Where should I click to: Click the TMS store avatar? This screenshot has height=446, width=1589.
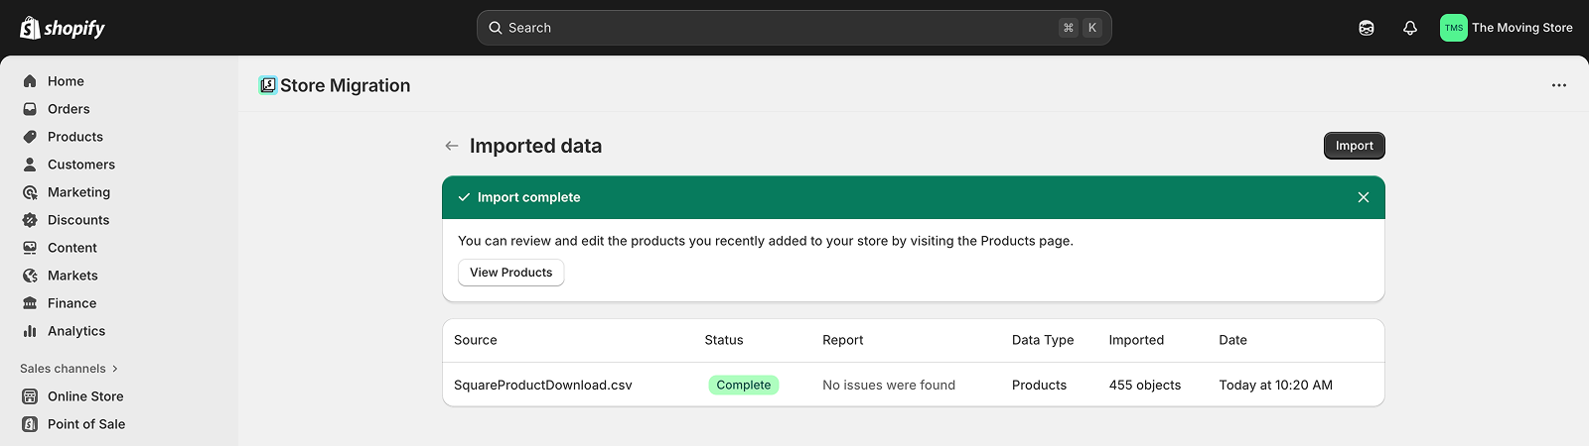(1454, 28)
